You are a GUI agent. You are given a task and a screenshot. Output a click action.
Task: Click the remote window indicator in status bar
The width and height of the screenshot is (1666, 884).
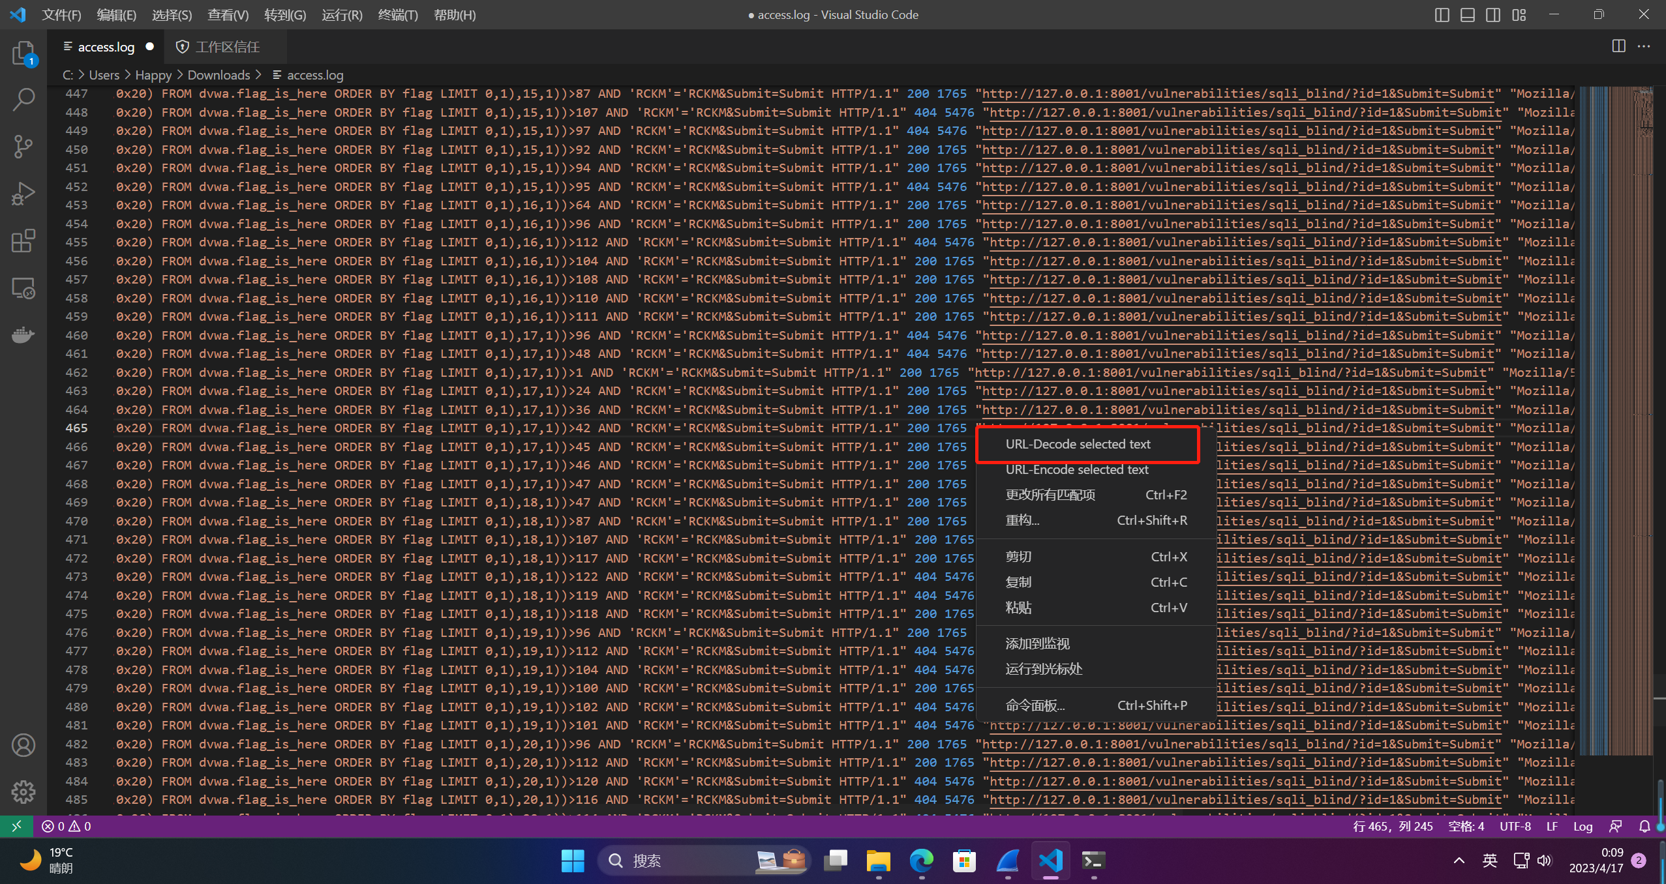coord(16,826)
